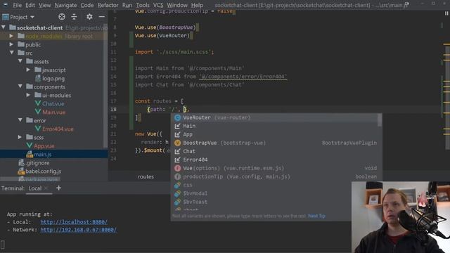The height and width of the screenshot is (253, 450).
Task: Open the Edit menu
Action: [30, 5]
